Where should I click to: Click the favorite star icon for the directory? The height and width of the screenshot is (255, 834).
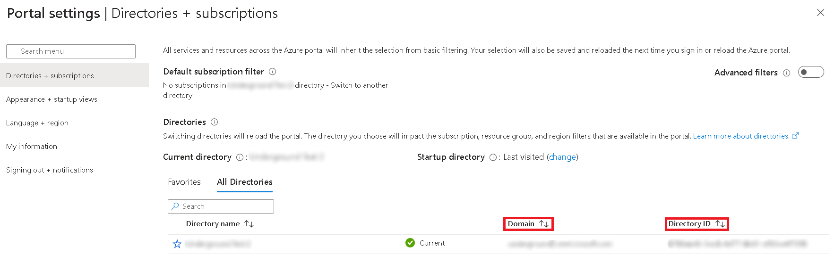click(177, 244)
